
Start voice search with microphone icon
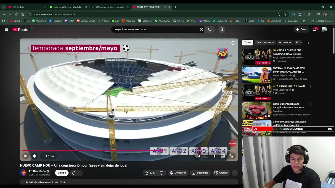tap(222, 30)
